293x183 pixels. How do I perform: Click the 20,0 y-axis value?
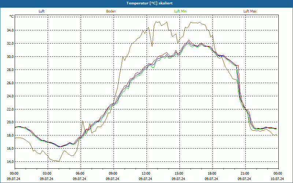10,122
